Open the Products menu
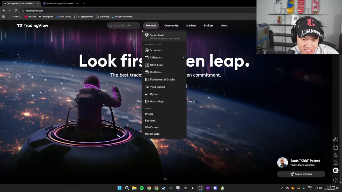 (151, 26)
